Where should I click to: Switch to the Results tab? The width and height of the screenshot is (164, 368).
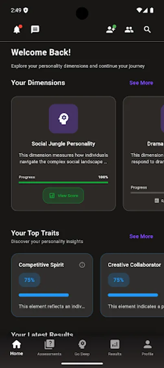pos(115,348)
